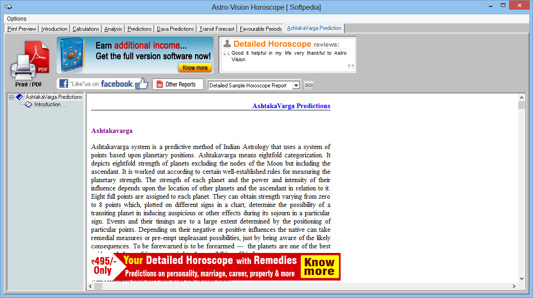Click the Astro-Vision app icon in title bar
The height and width of the screenshot is (298, 533).
pyautogui.click(x=8, y=7)
